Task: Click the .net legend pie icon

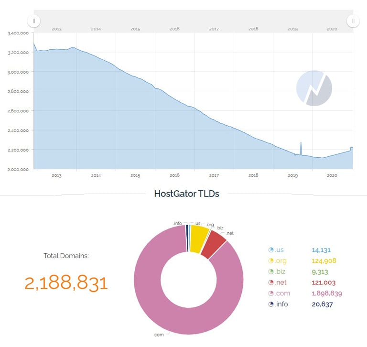Action: 271,282
